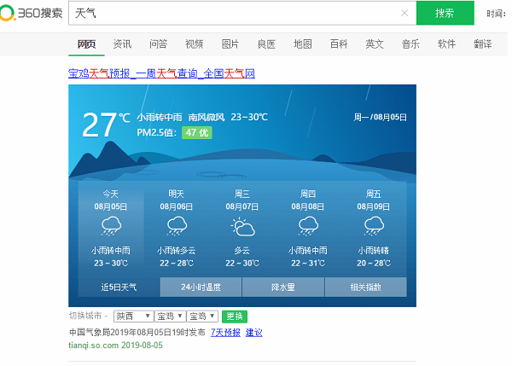Click the partly cloudy icon for 周三
Screen dimensions: 512x366
242,227
